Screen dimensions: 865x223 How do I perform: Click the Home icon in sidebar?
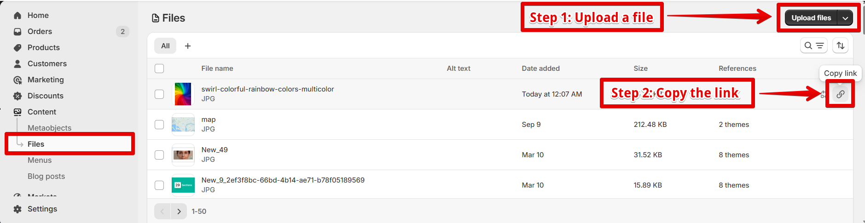click(x=17, y=16)
